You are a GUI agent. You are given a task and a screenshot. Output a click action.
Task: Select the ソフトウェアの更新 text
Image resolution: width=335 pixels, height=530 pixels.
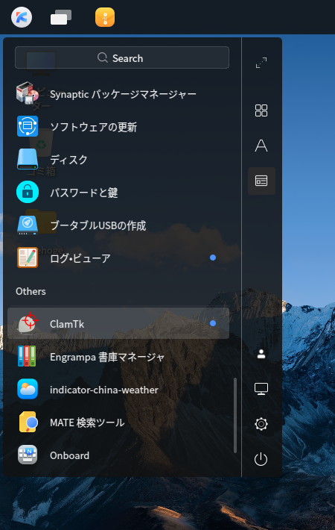coord(93,127)
